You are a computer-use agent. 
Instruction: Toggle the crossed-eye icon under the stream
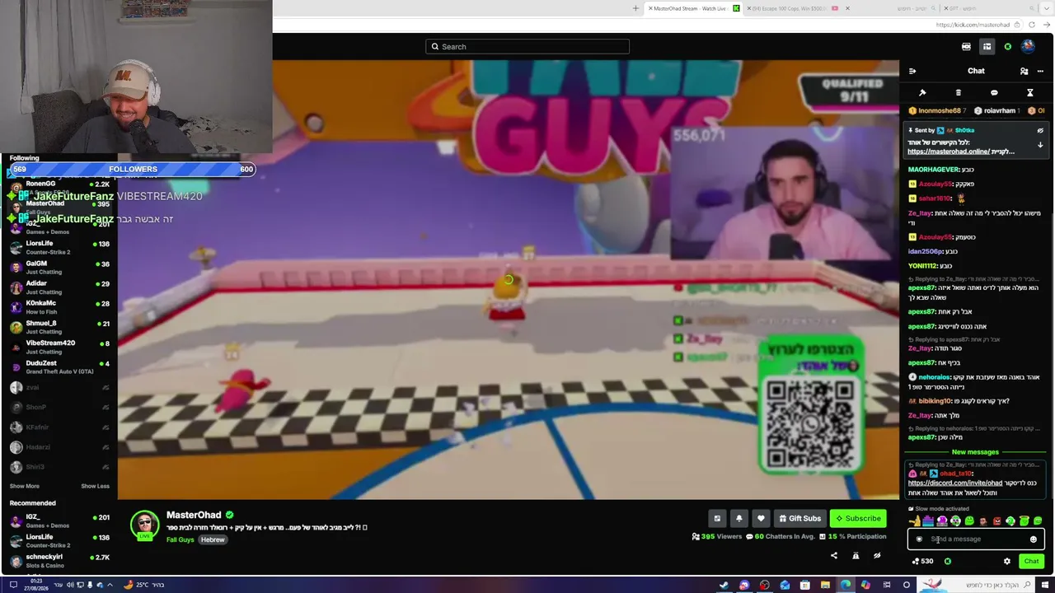tap(877, 556)
